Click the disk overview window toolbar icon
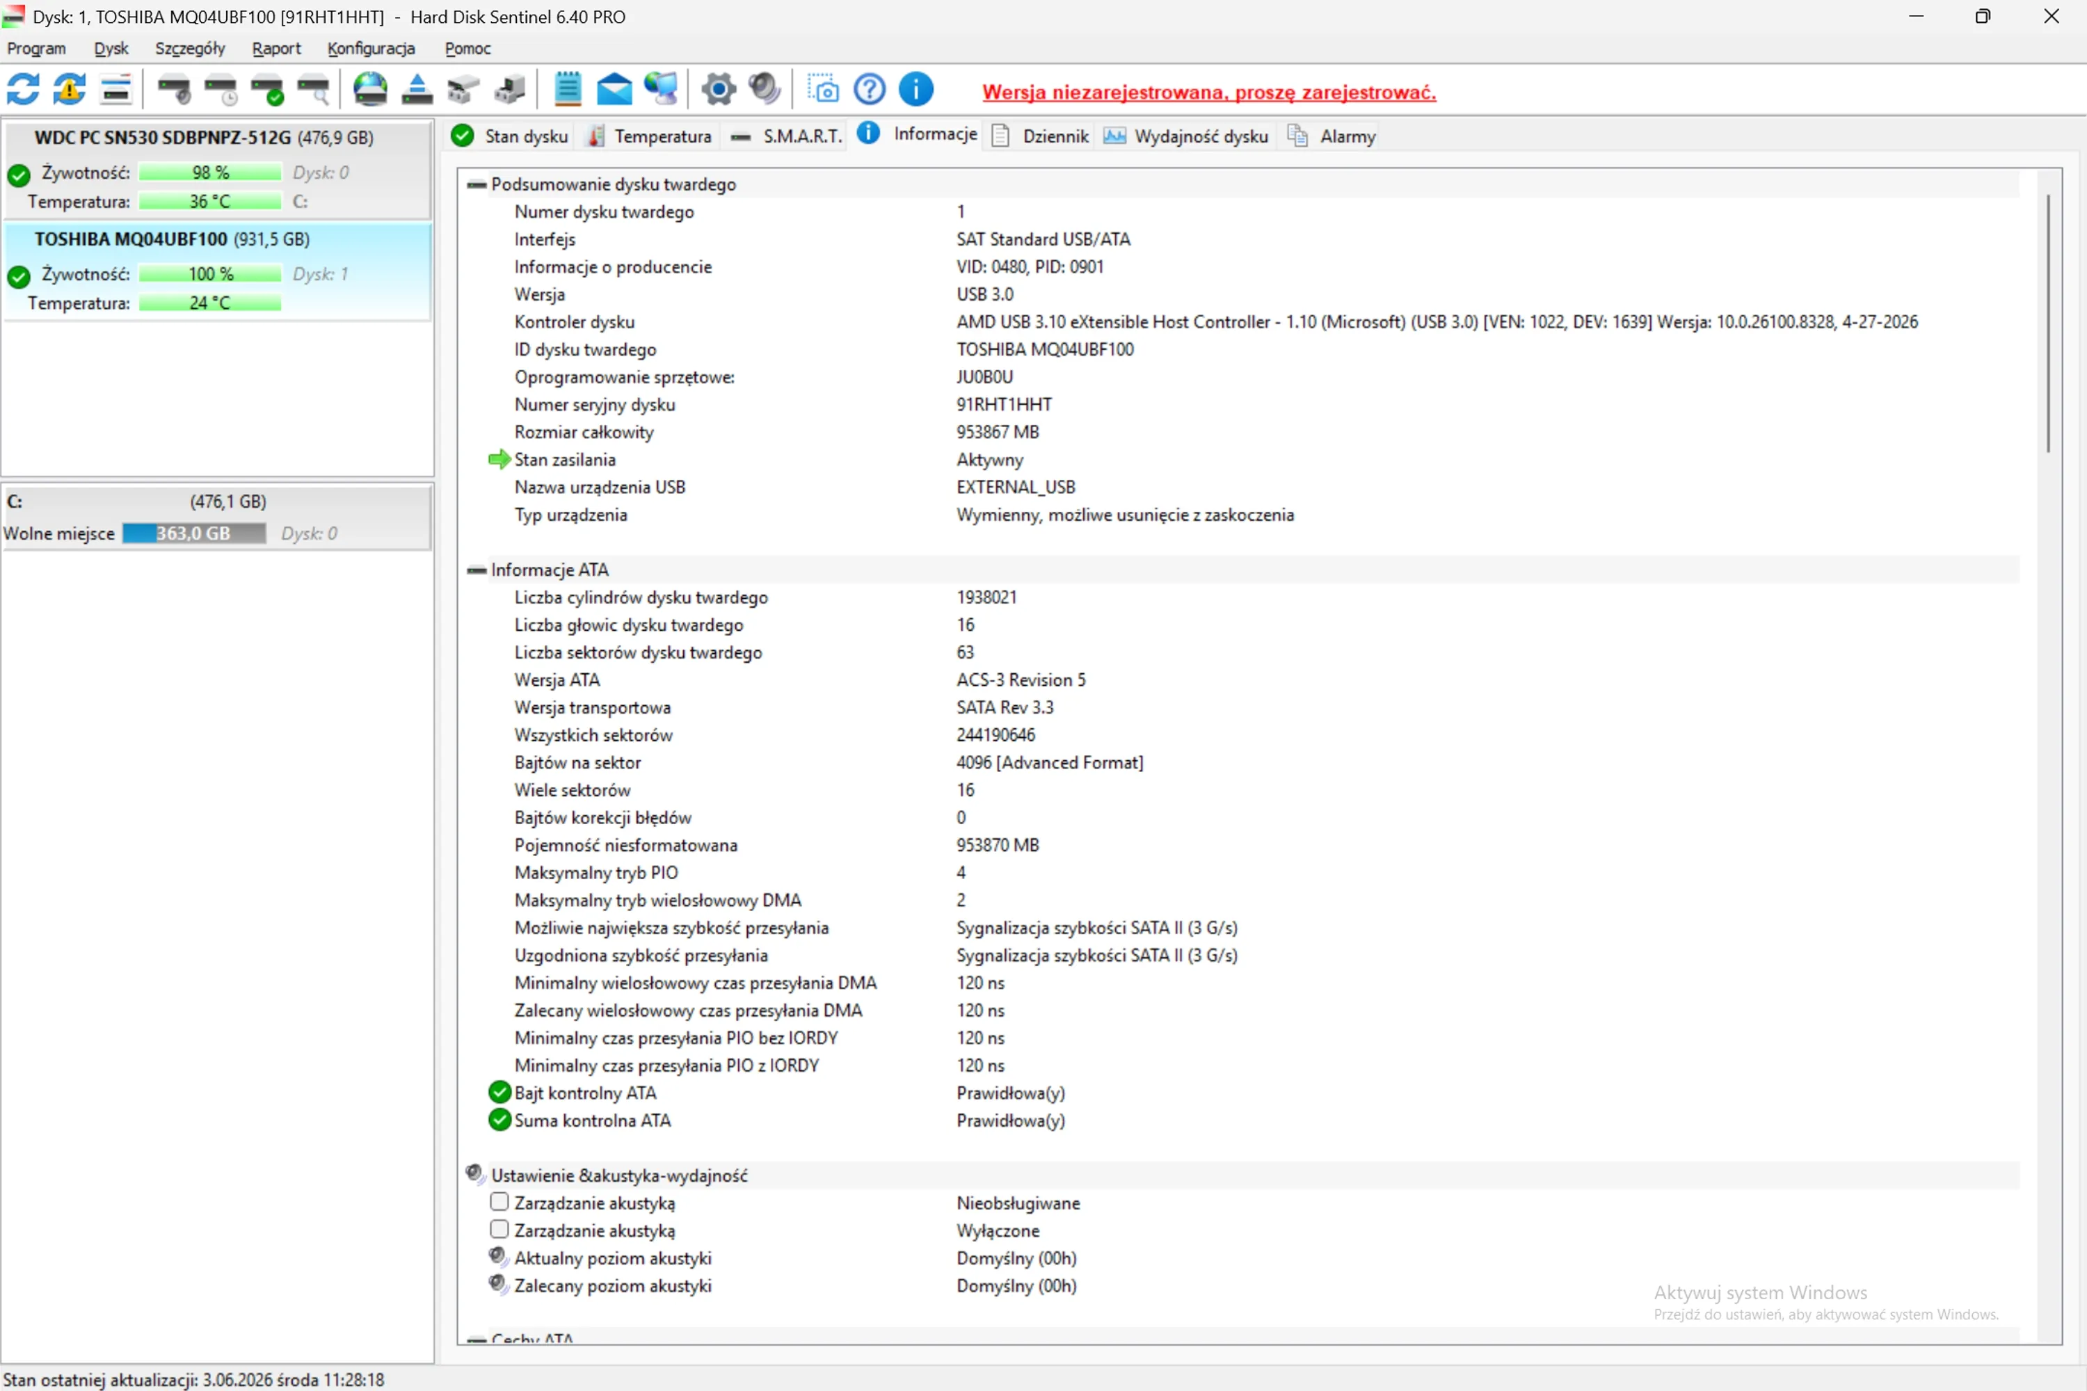The image size is (2087, 1391). [x=116, y=90]
